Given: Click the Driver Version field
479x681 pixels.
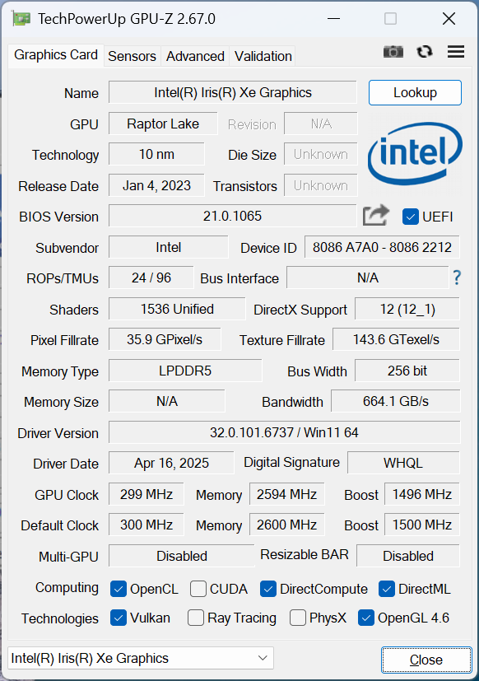Looking at the screenshot, I should (284, 432).
